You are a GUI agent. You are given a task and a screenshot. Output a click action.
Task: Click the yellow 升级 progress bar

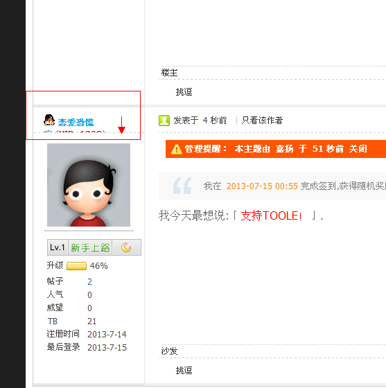point(76,266)
